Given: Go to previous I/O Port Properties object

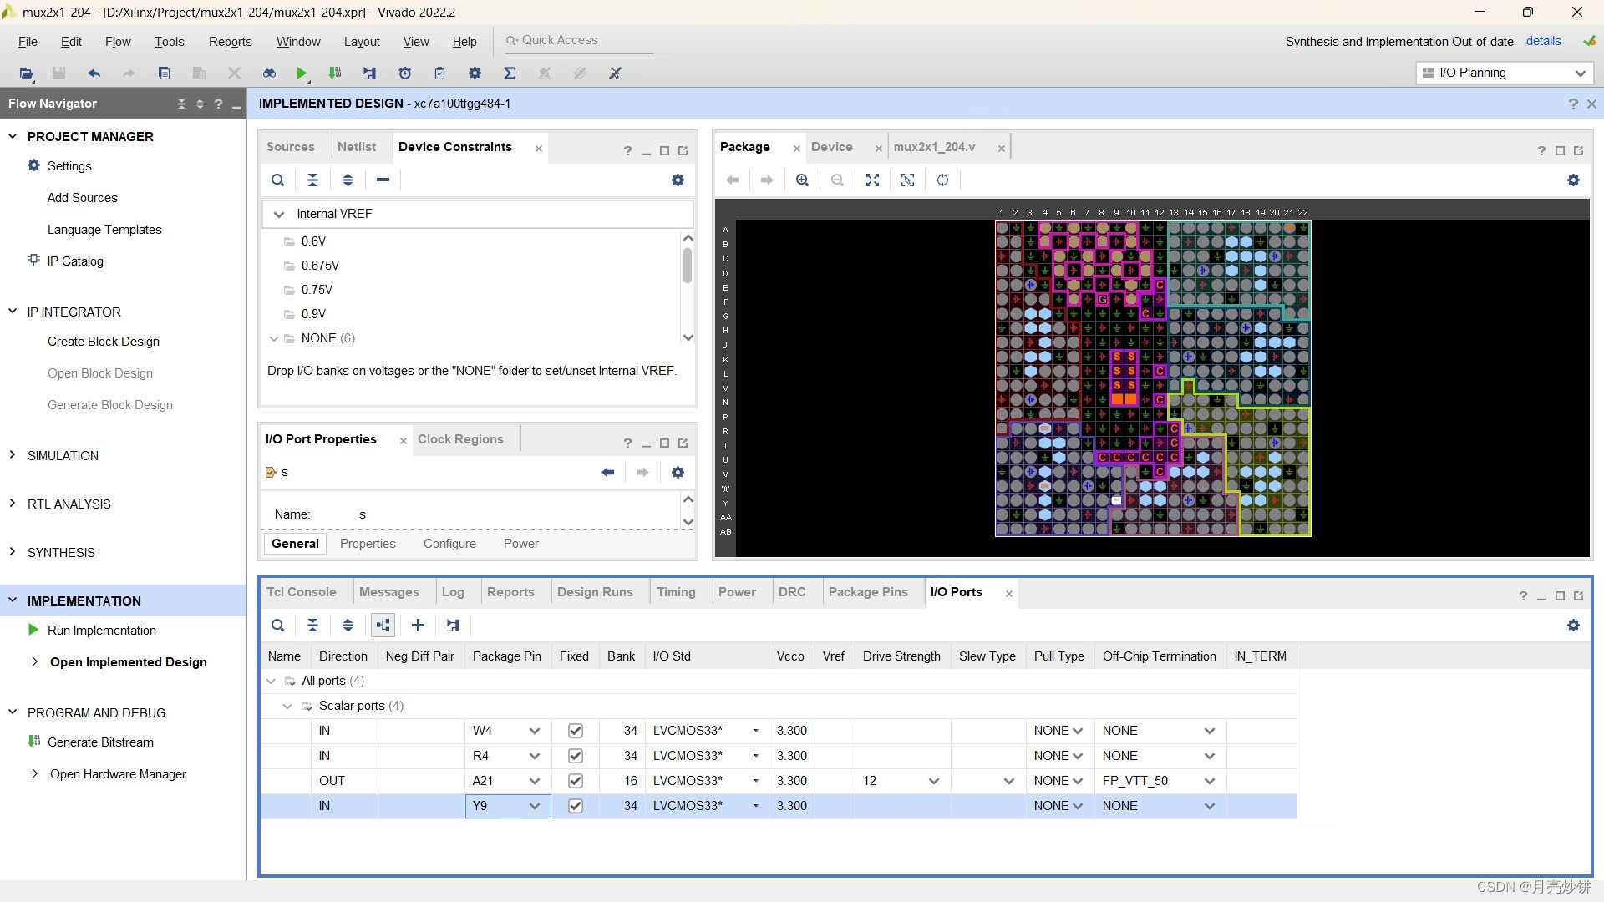Looking at the screenshot, I should click(x=608, y=473).
